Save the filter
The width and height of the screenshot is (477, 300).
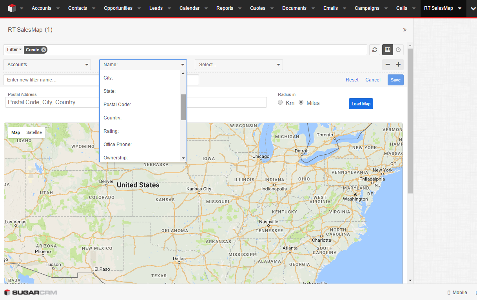point(395,80)
